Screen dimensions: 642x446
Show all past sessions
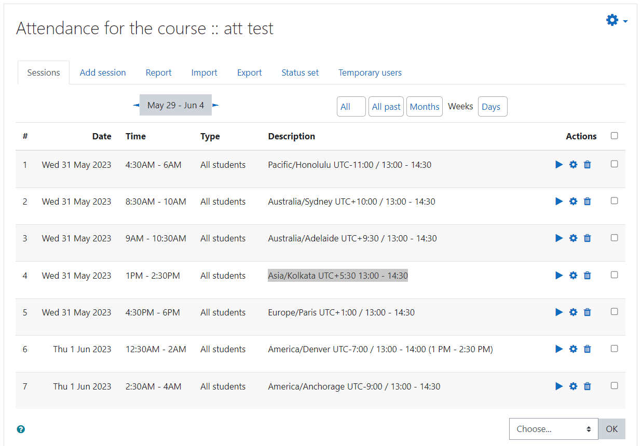pos(386,106)
